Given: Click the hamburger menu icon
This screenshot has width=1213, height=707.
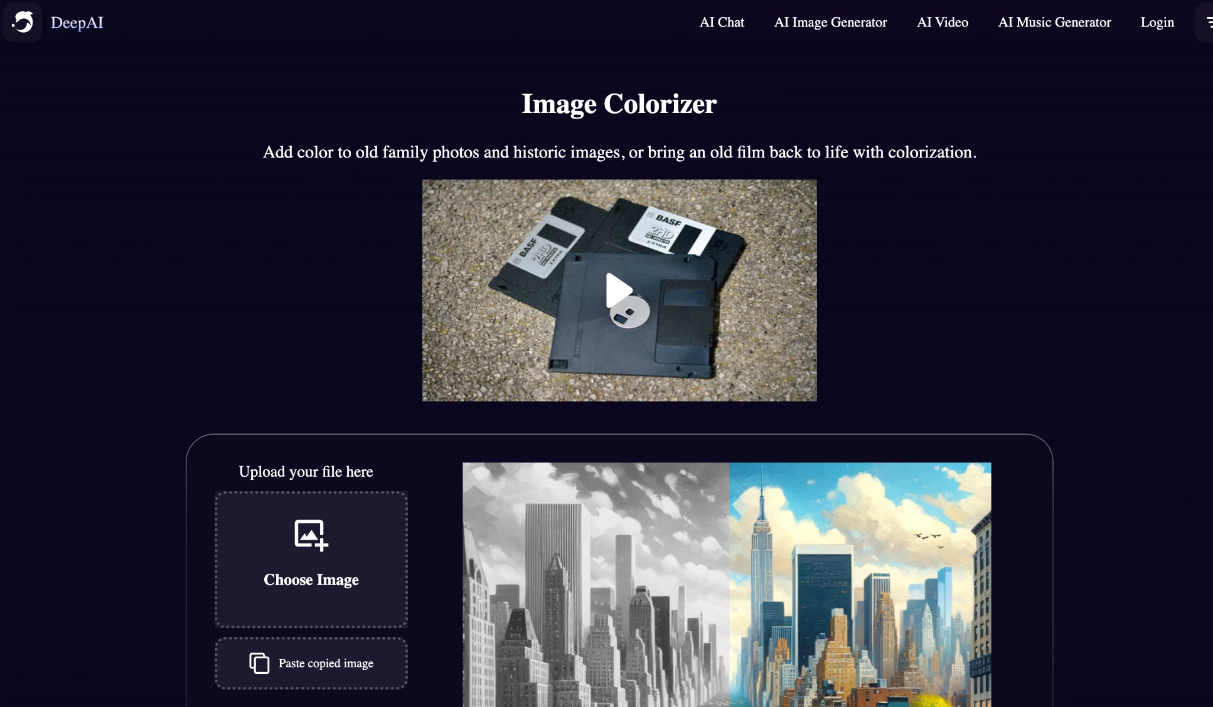Looking at the screenshot, I should point(1209,22).
